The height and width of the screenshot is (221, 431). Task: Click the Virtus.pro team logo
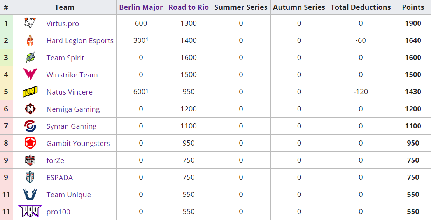30,23
